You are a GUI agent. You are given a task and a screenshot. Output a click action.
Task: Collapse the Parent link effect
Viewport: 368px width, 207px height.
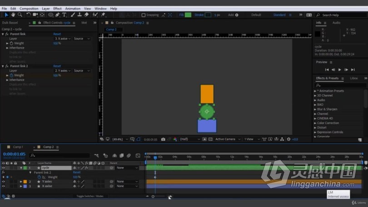pos(3,34)
